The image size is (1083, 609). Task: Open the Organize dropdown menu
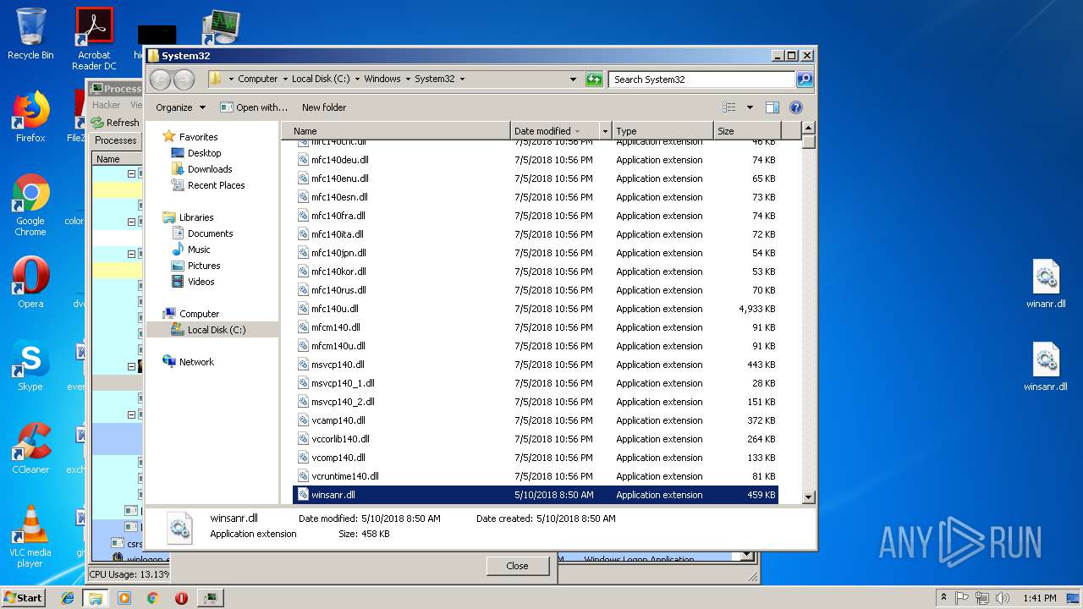point(180,107)
